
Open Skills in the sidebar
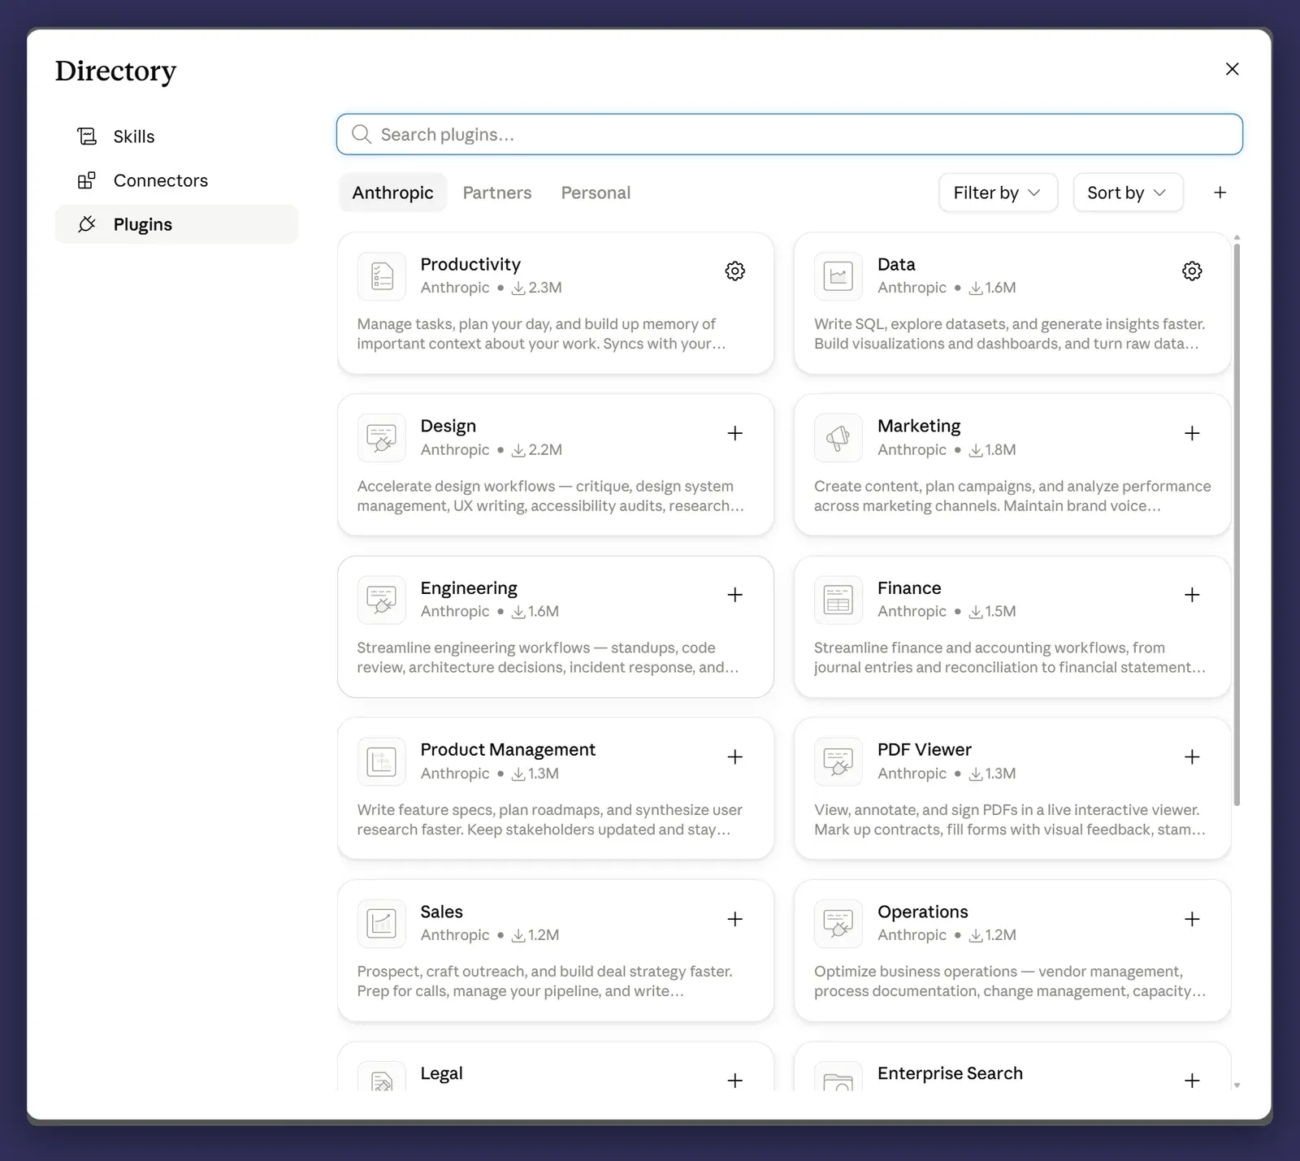pyautogui.click(x=176, y=136)
